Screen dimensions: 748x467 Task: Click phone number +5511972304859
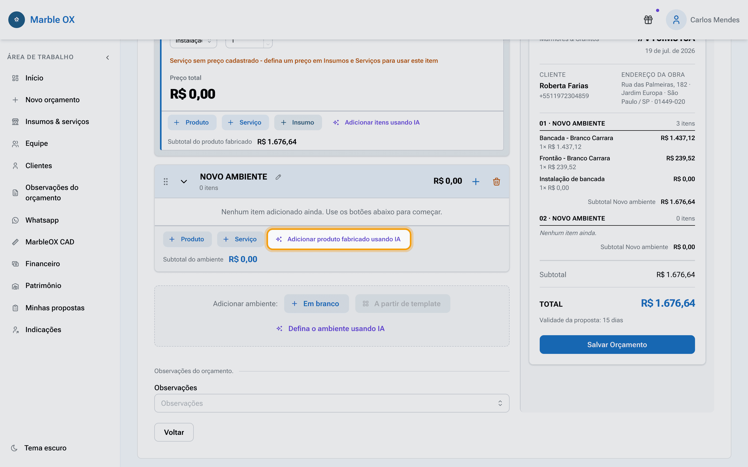564,96
